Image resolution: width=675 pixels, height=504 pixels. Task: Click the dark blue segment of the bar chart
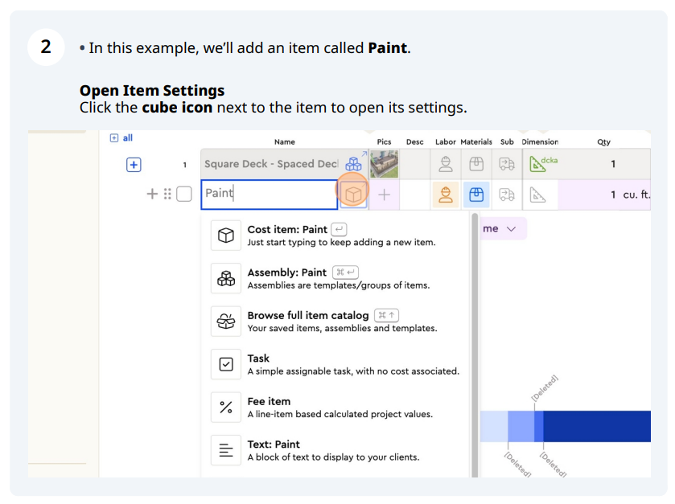click(x=597, y=426)
